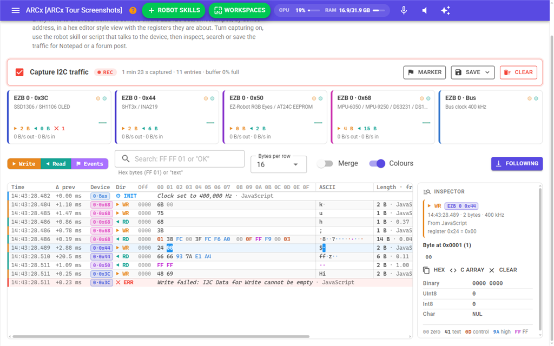Screen dimensions: 554x346
Task: Open the AI sparkle assistant icon
Action: pyautogui.click(x=446, y=10)
